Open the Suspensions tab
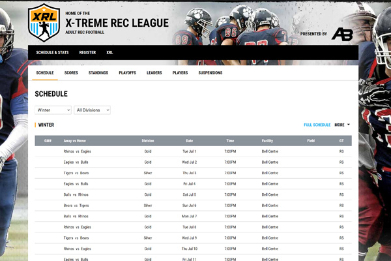The width and height of the screenshot is (391, 261). pyautogui.click(x=210, y=72)
